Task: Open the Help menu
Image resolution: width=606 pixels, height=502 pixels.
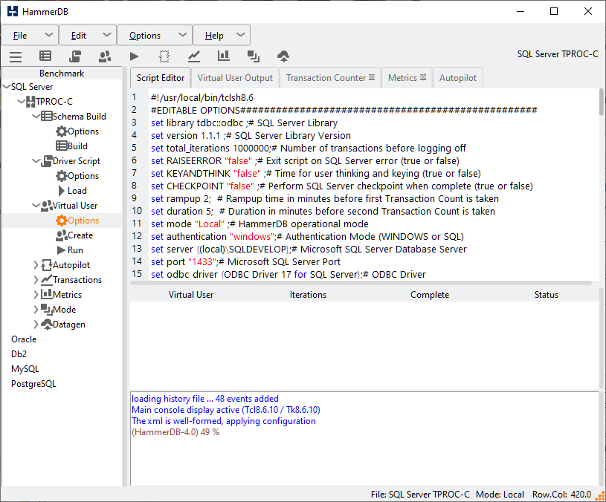Action: tap(222, 36)
